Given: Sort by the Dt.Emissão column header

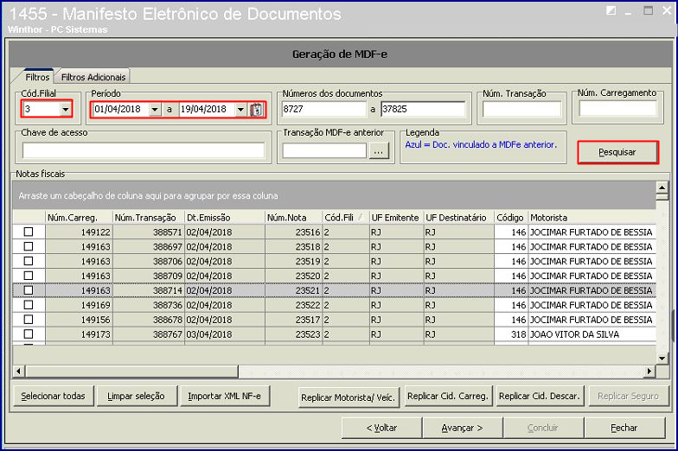Looking at the screenshot, I should click(225, 218).
